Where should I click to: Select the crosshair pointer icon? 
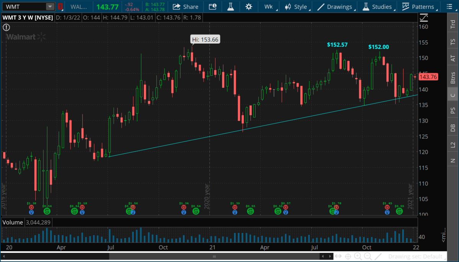348,256
